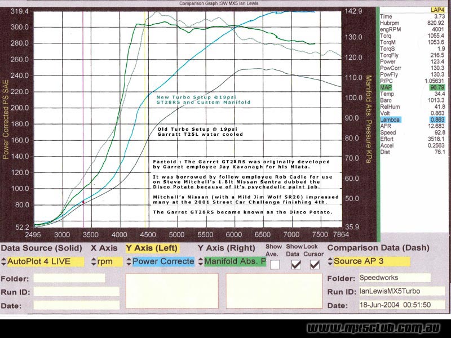
Task: Click the "Volt" label in the data panel
Action: 385,113
